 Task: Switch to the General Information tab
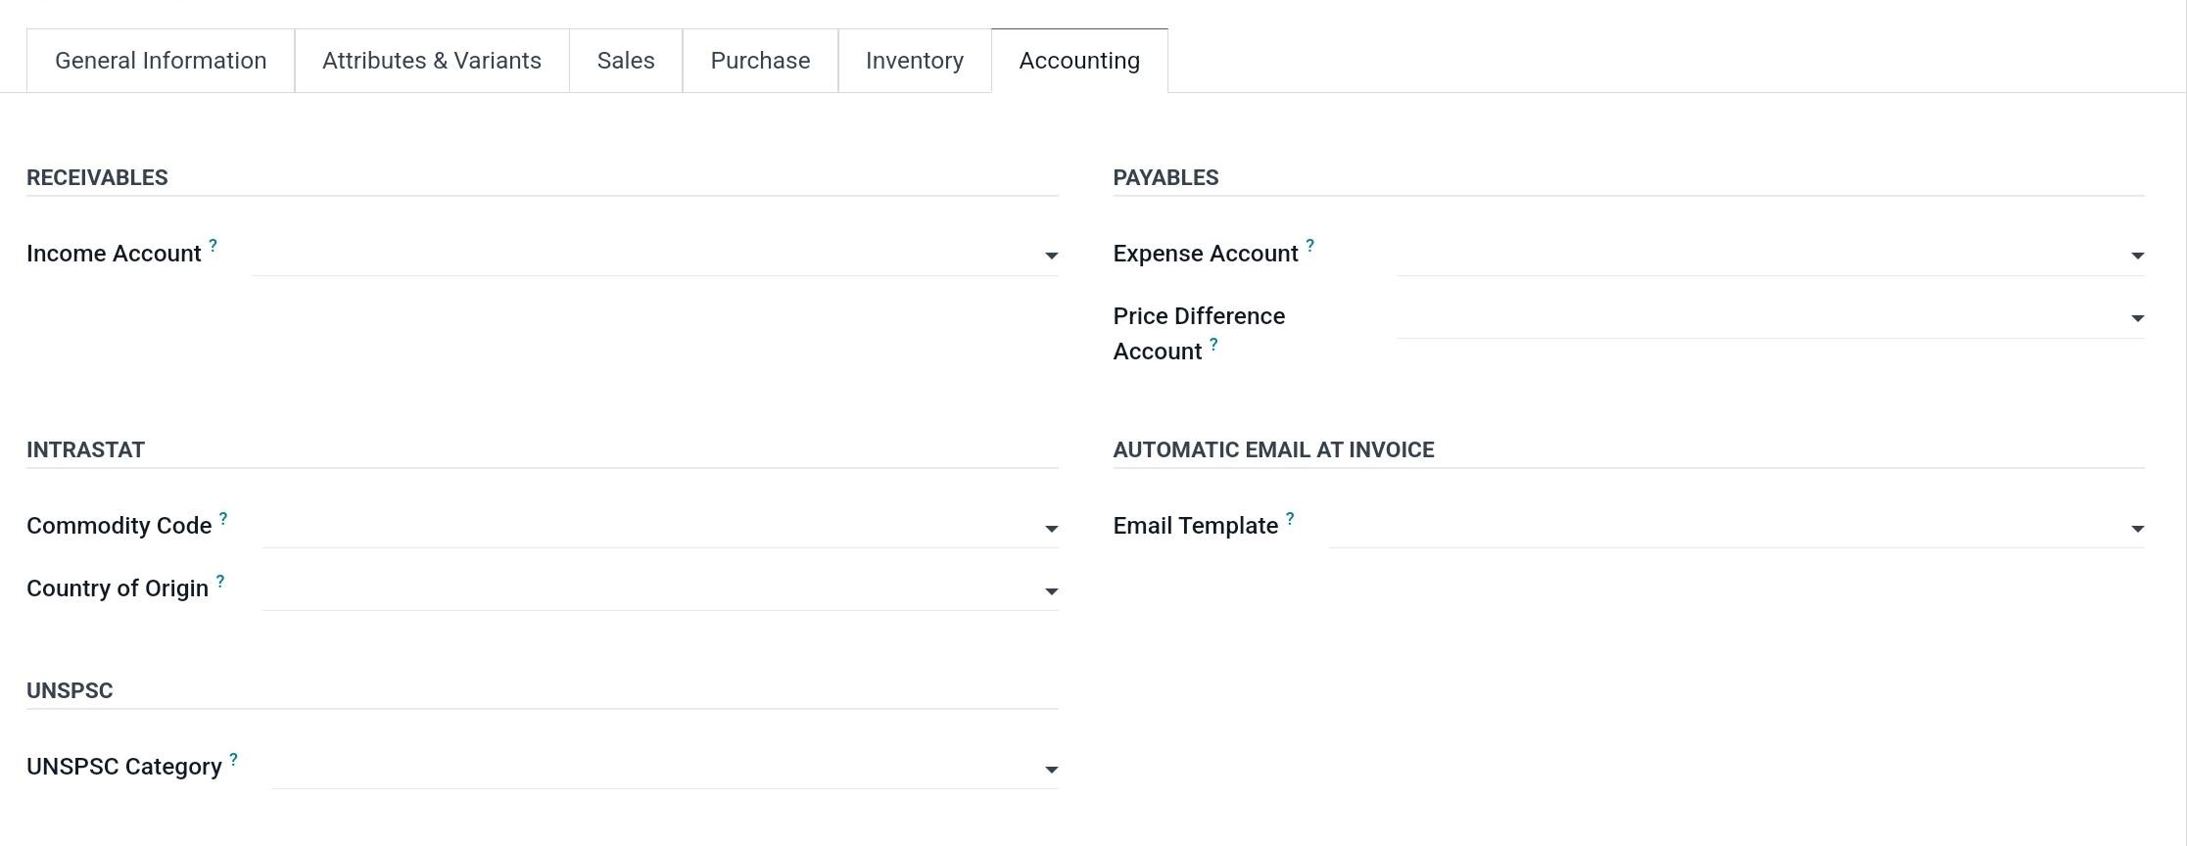point(161,61)
